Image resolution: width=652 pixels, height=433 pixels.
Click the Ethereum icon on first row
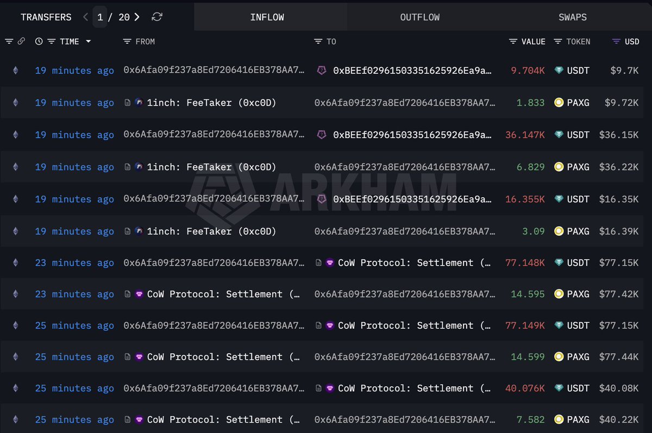[15, 71]
